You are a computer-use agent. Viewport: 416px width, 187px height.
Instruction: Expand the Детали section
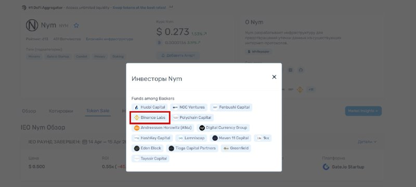pos(367,142)
